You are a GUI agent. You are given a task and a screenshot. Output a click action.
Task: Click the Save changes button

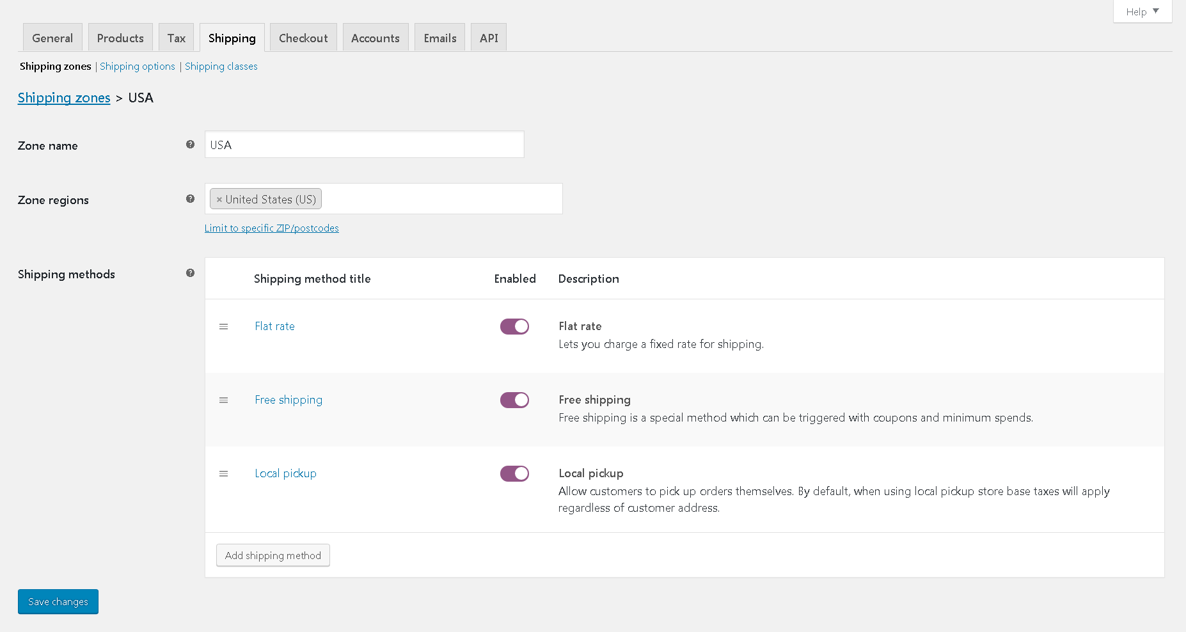58,601
